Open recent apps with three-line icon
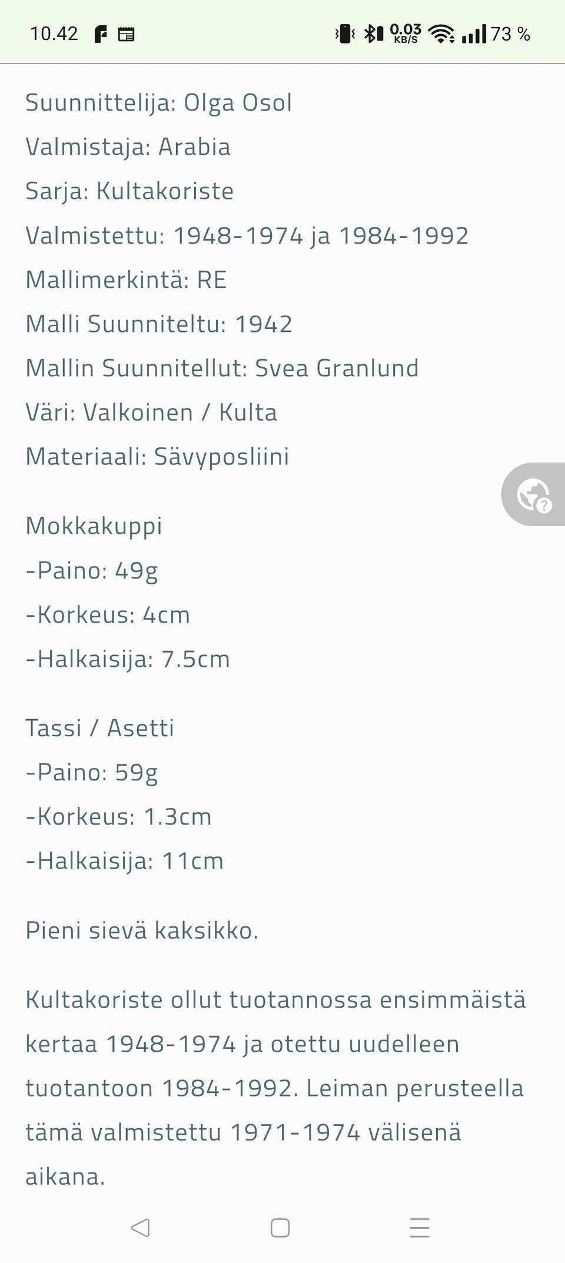Image resolution: width=565 pixels, height=1263 pixels. (420, 1228)
